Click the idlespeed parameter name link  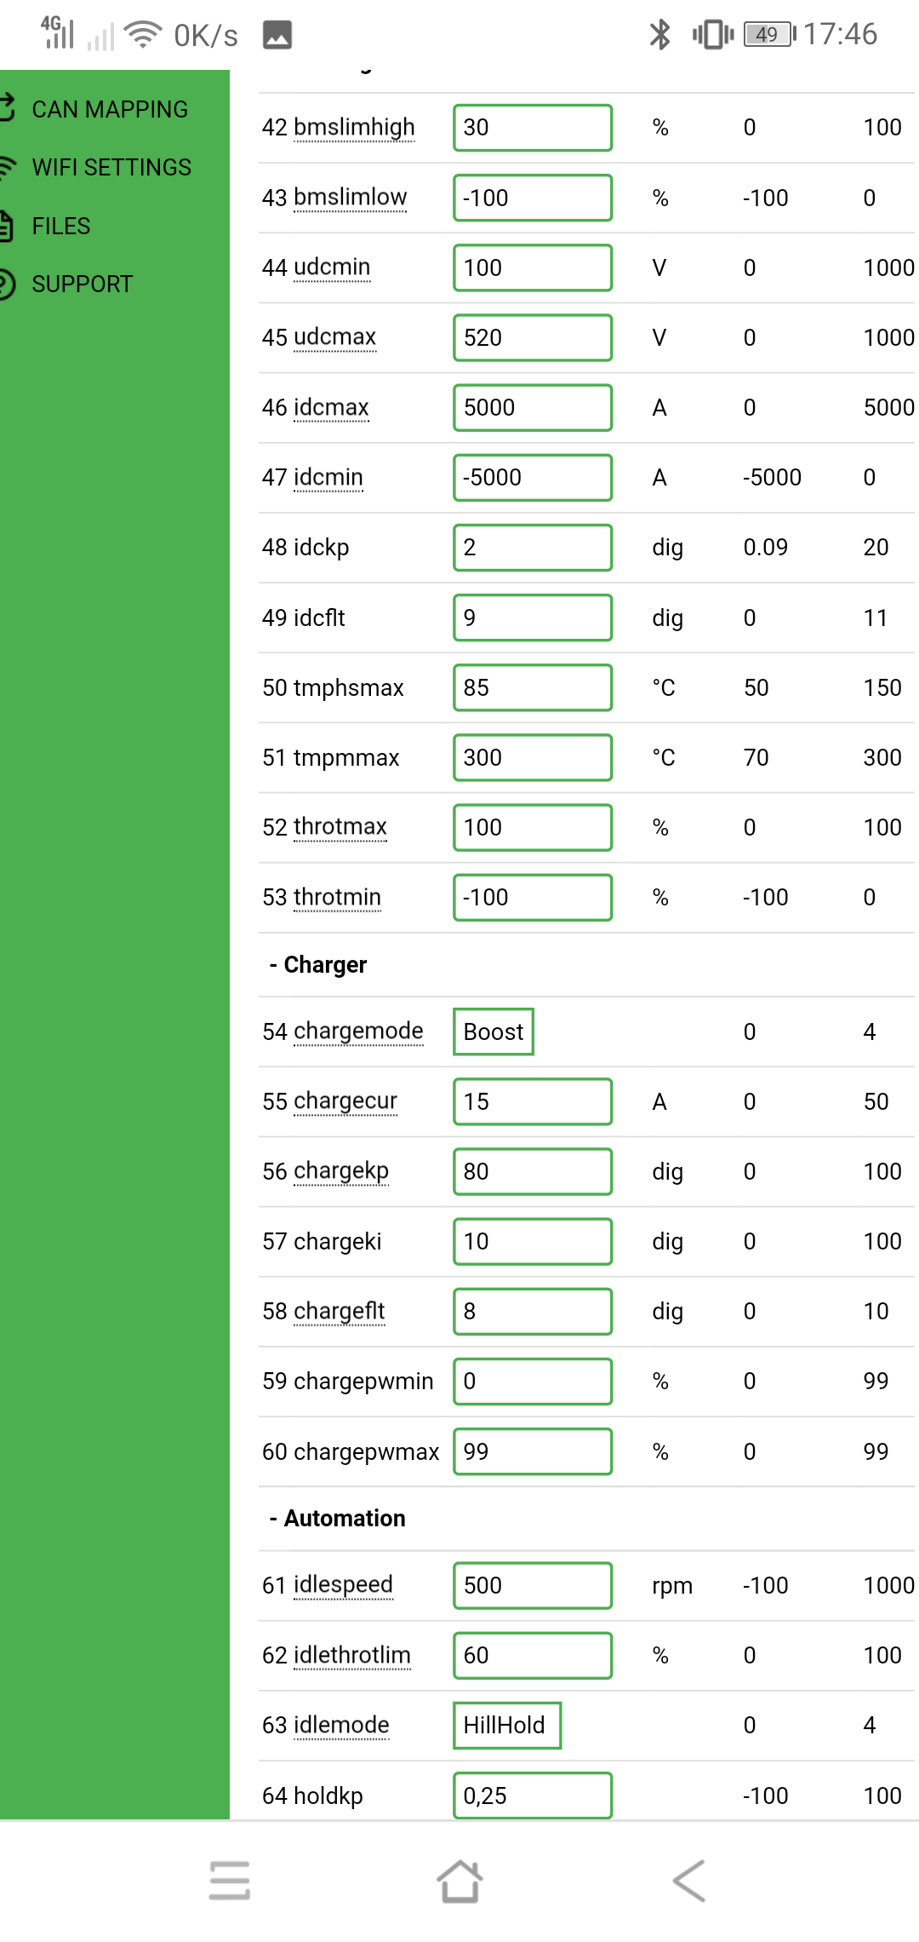click(x=343, y=1584)
